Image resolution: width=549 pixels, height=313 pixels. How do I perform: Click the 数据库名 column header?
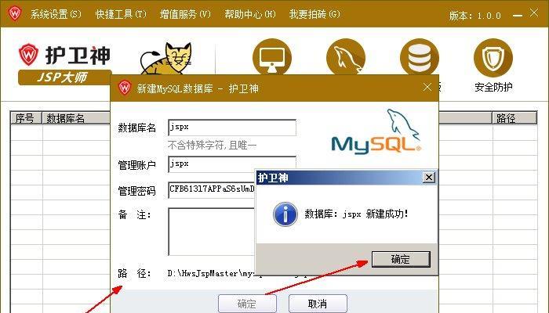point(76,118)
